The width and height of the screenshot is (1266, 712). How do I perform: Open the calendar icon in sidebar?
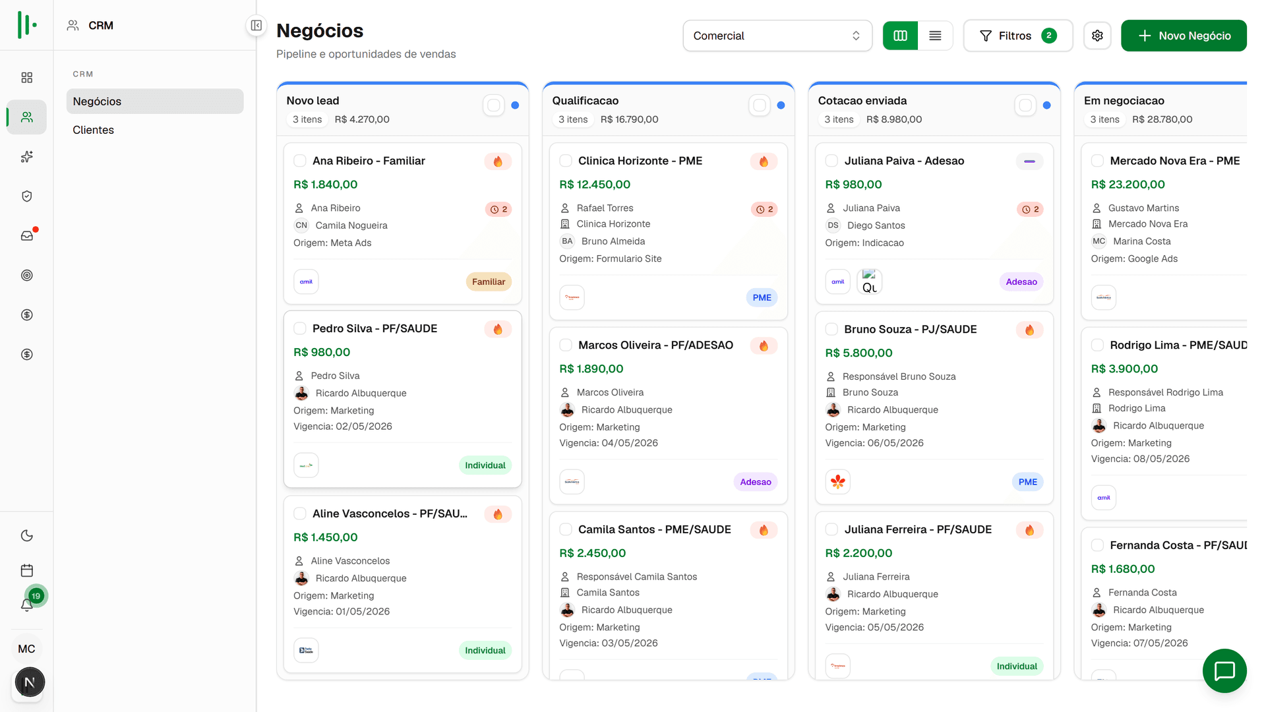click(x=26, y=570)
